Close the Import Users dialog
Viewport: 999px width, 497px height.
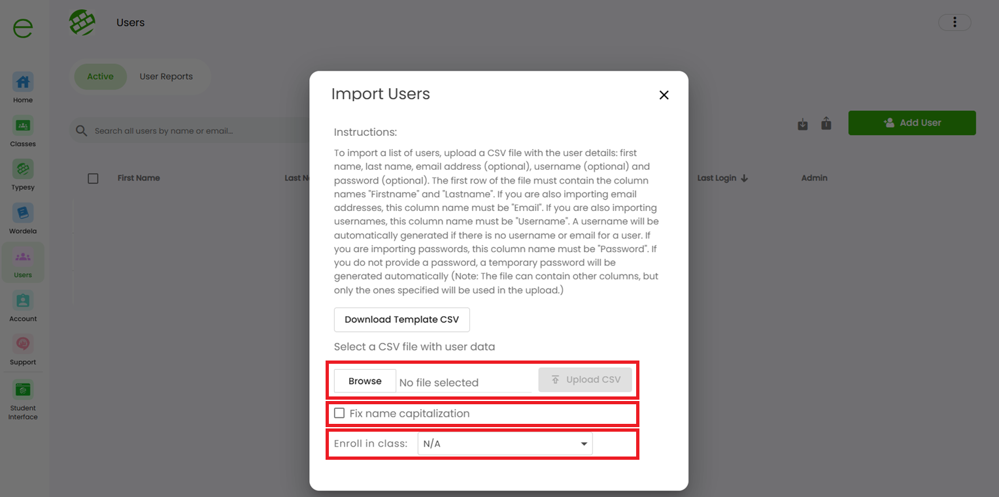[x=664, y=95]
